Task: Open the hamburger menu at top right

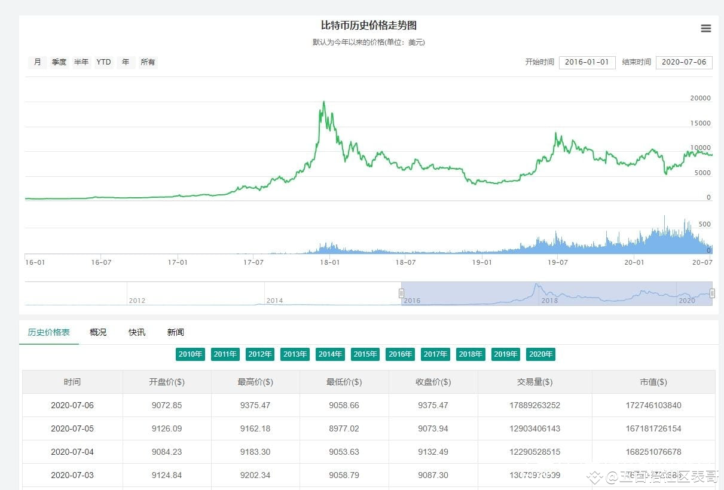Action: pos(706,28)
